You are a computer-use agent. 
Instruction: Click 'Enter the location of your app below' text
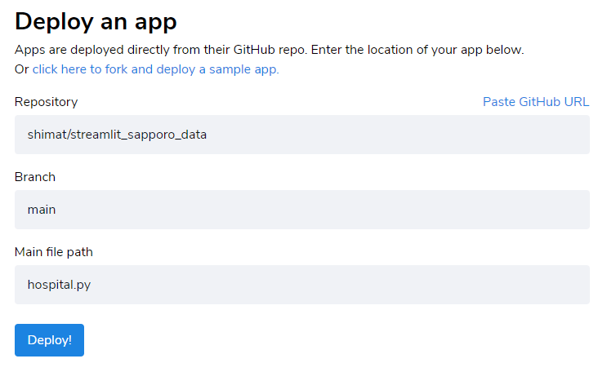(x=417, y=50)
